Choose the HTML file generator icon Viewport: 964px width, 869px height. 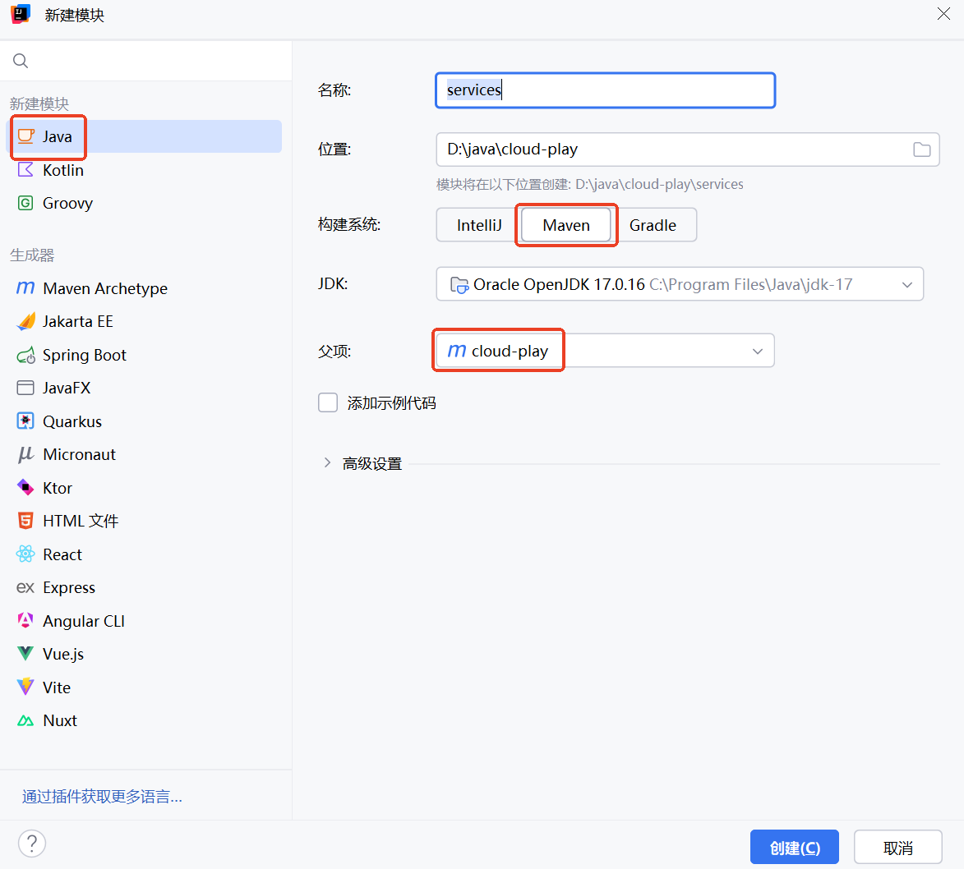point(25,521)
